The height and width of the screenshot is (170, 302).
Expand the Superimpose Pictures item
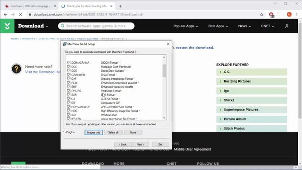[x=252, y=110]
